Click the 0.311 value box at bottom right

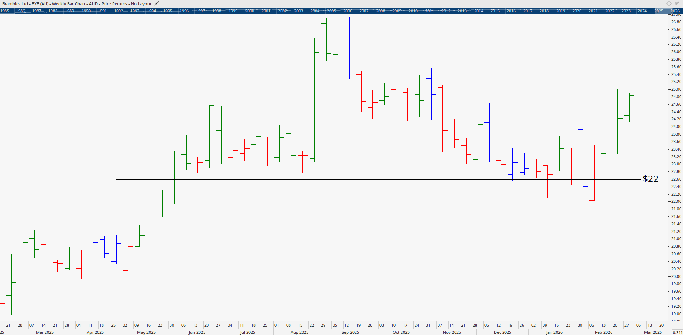point(677,332)
